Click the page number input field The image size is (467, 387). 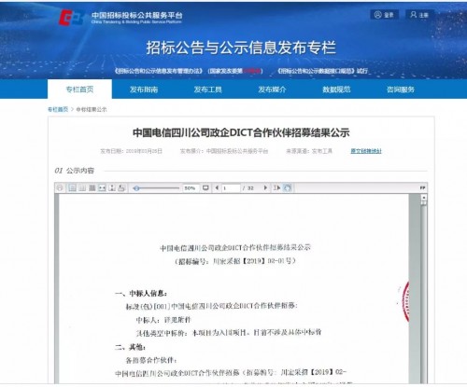231,188
